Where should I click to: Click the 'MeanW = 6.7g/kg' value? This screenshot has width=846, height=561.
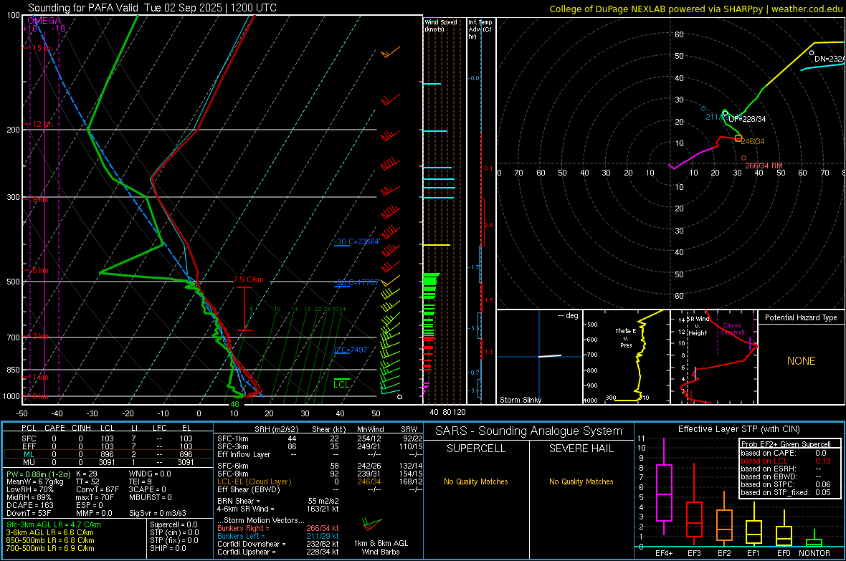pyautogui.click(x=34, y=481)
